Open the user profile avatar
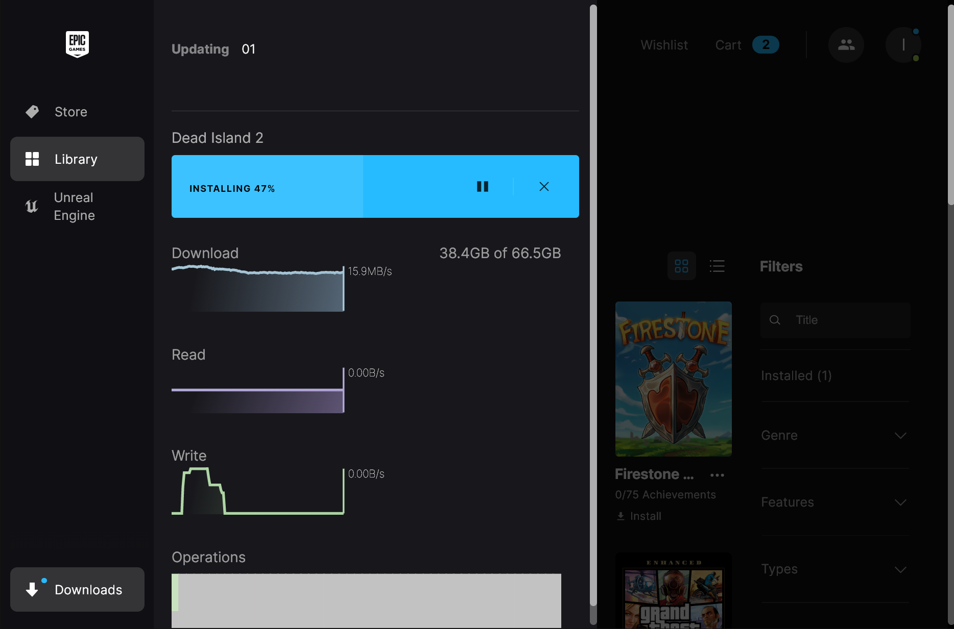The image size is (954, 629). point(903,45)
